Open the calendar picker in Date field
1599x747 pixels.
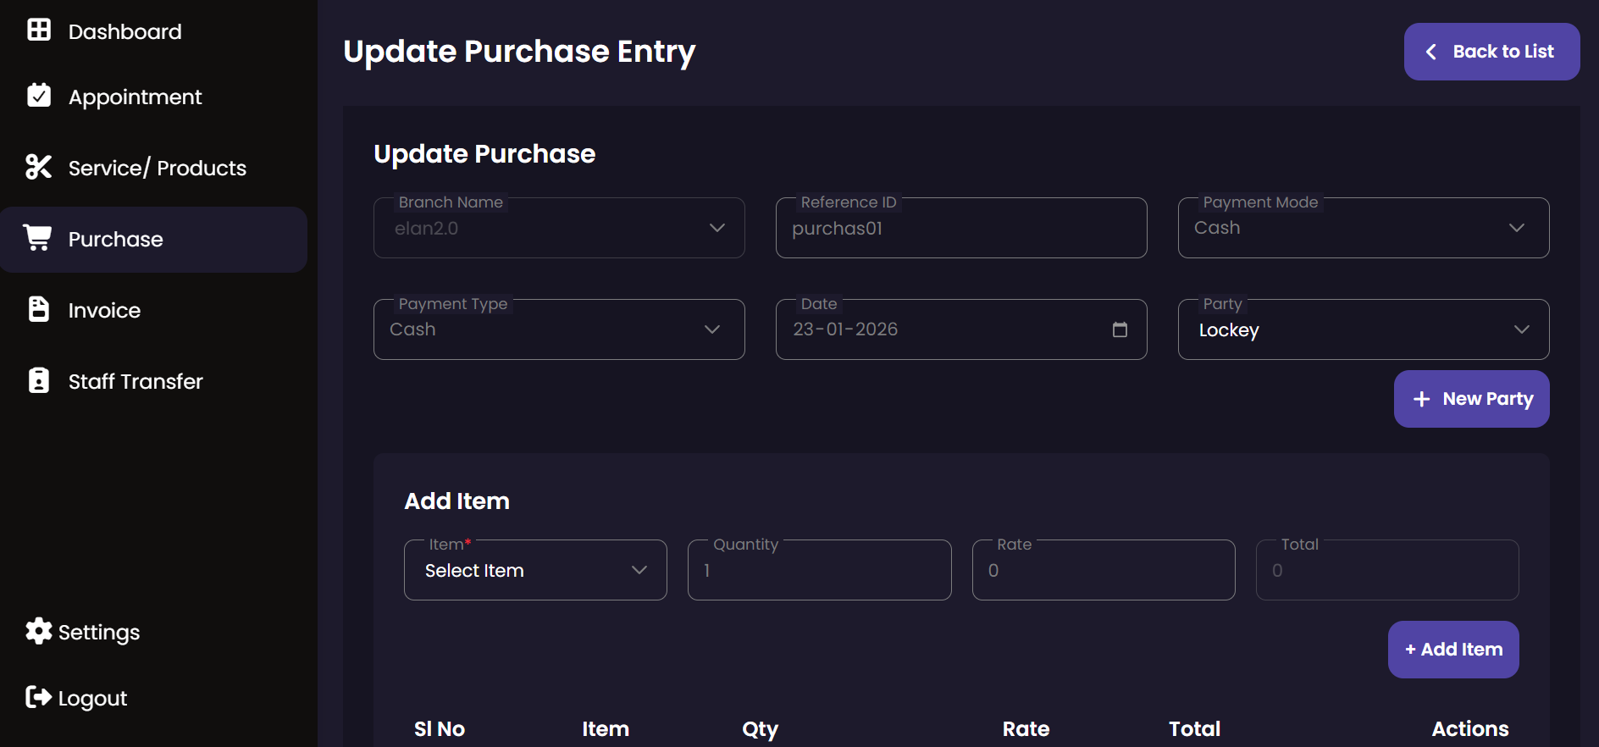coord(1120,329)
